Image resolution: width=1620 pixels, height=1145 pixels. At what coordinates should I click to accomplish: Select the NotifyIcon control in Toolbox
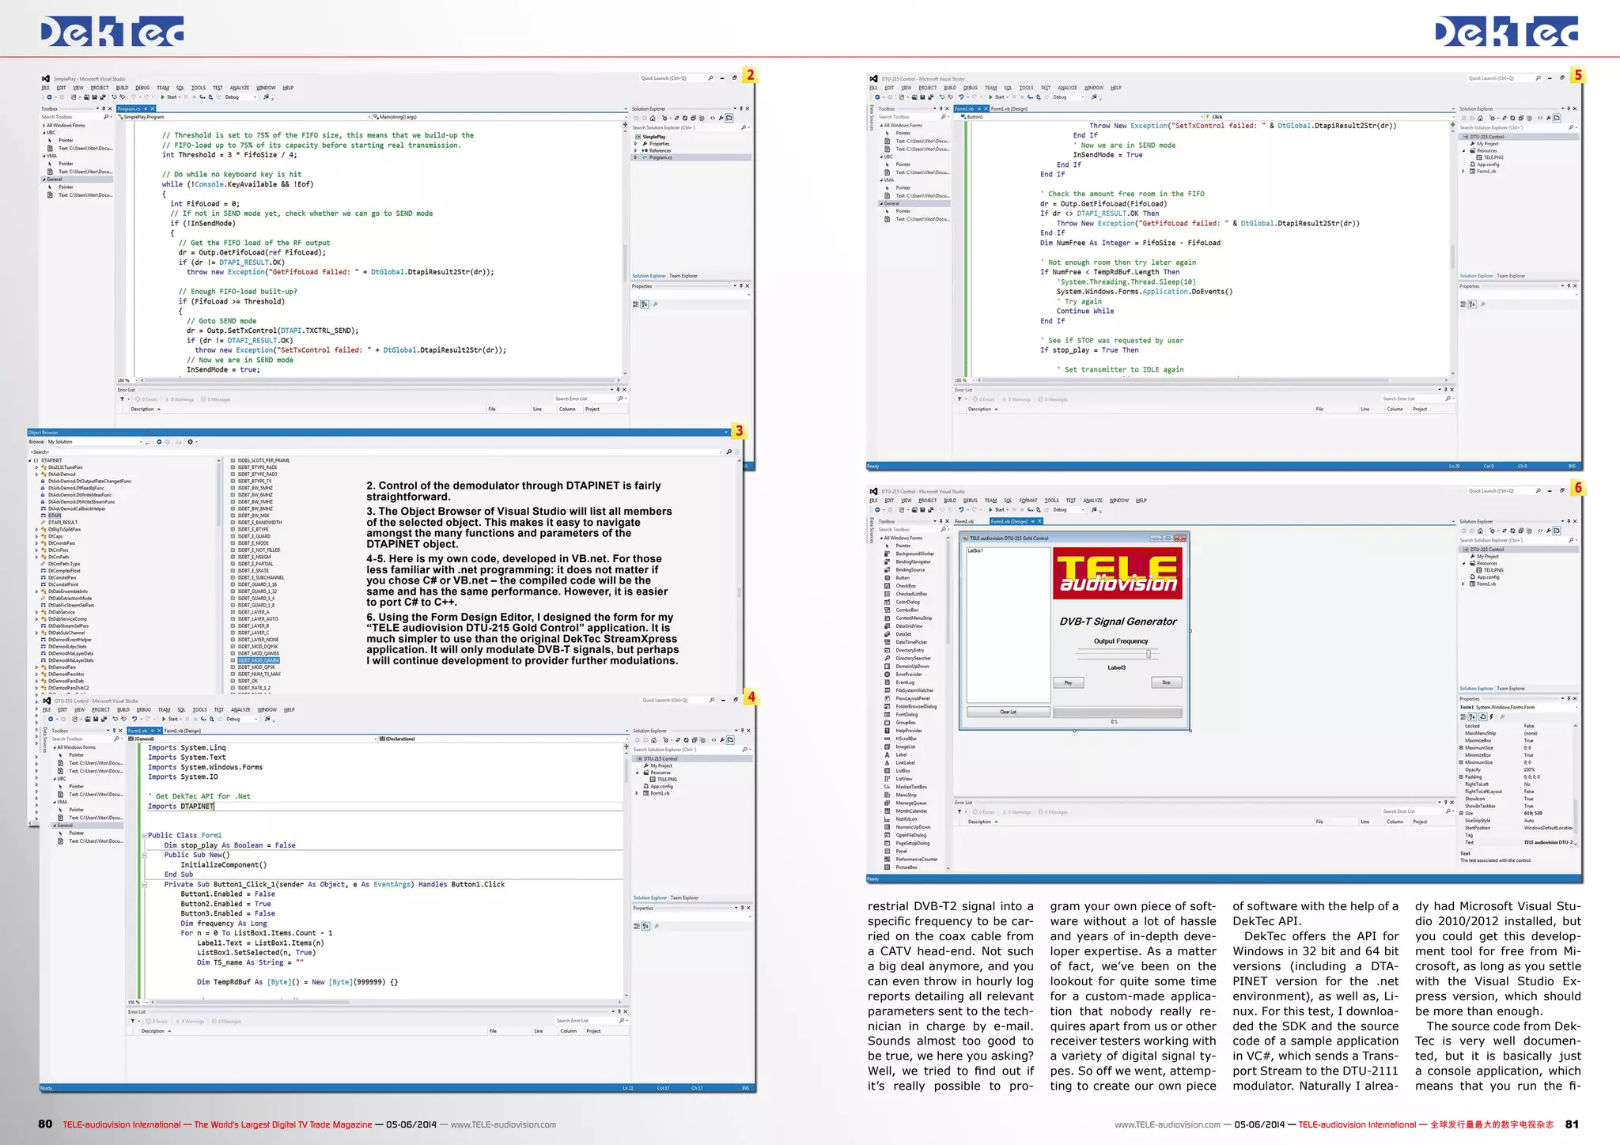pos(906,819)
